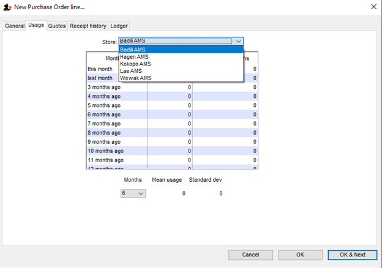Viewport: 382px width, 268px height.
Task: Open the Ledger tab
Action: [119, 26]
